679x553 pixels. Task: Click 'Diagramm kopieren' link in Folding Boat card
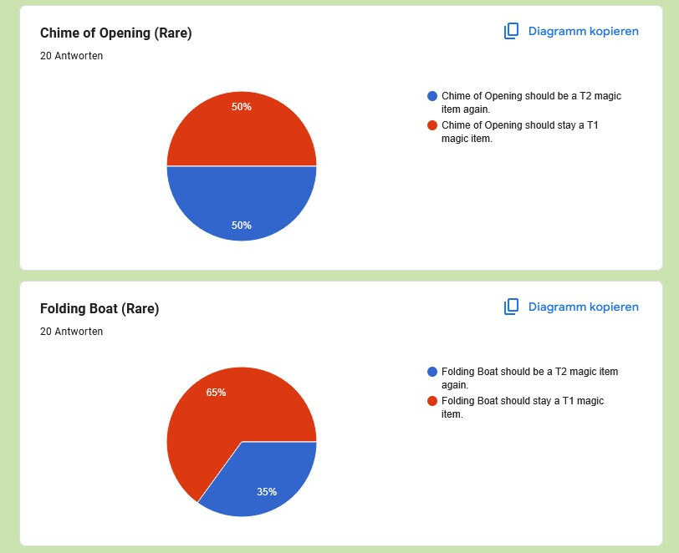point(584,307)
